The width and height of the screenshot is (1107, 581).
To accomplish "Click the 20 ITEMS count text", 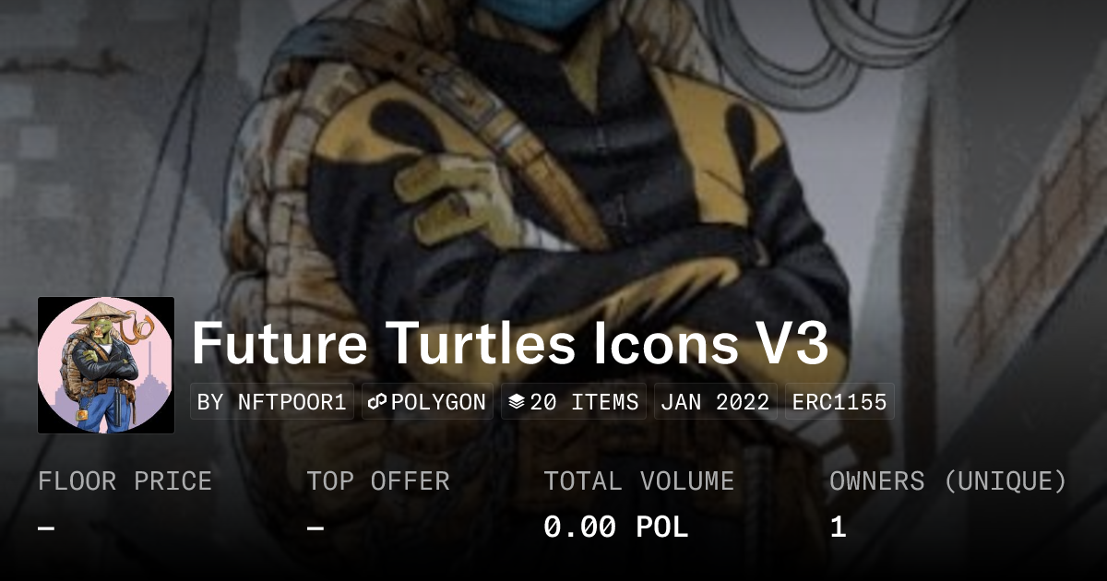I will click(x=585, y=402).
